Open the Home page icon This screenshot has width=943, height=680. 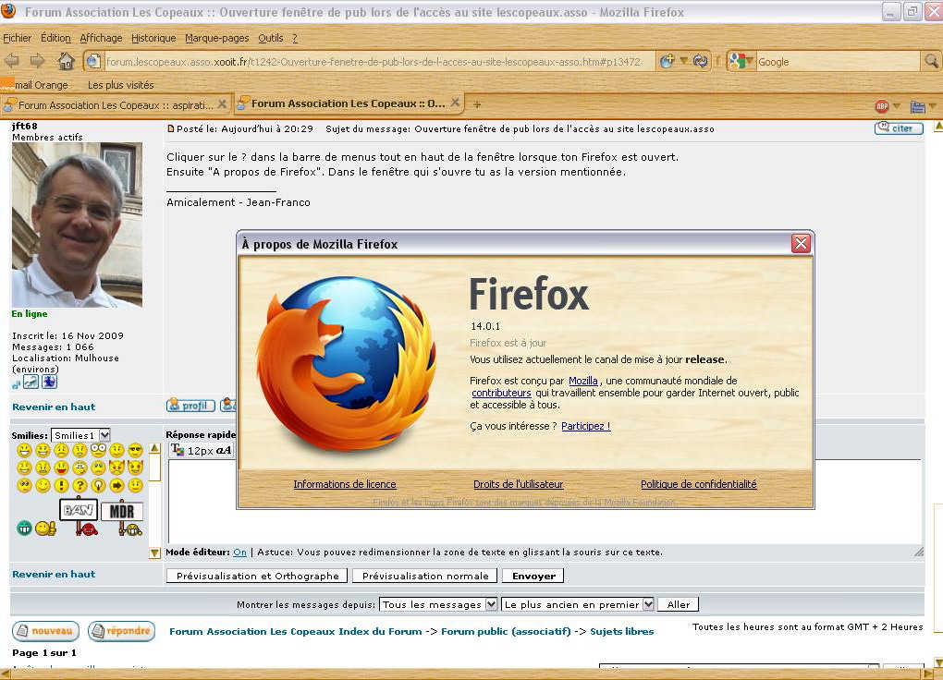[x=66, y=61]
